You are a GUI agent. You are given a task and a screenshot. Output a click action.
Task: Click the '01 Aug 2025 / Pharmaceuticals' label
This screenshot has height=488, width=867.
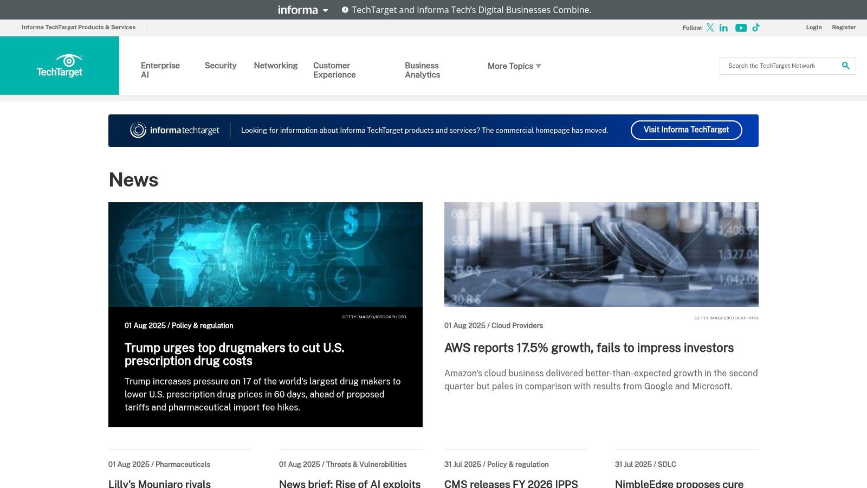pos(159,464)
